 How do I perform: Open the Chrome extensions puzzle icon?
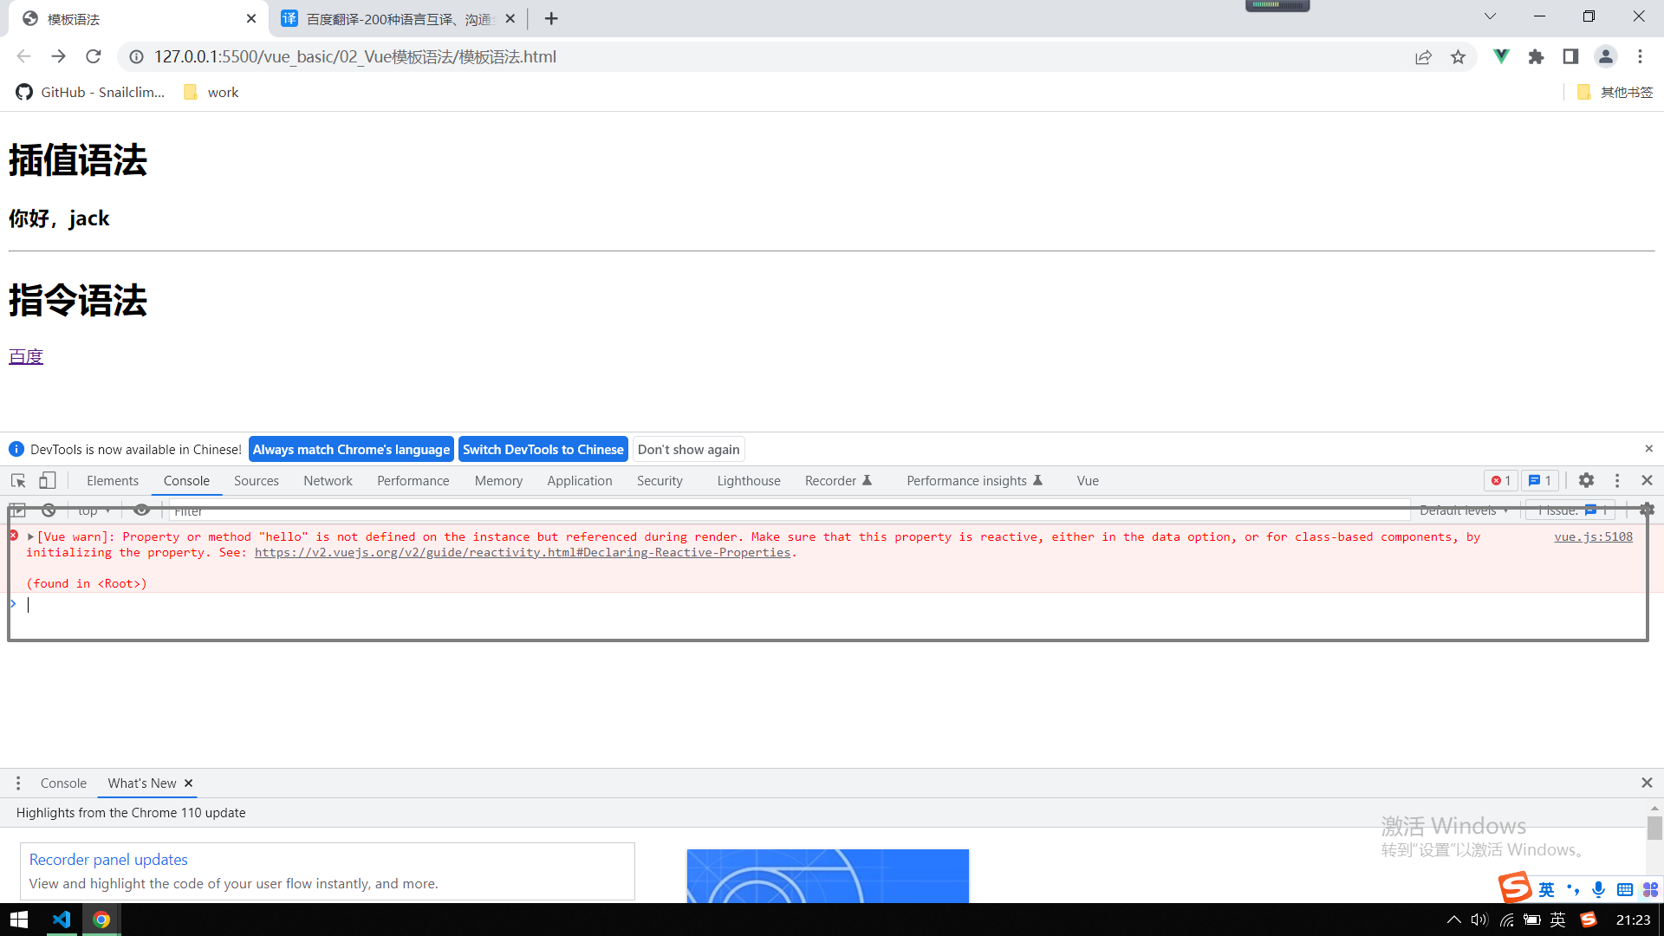[1536, 56]
